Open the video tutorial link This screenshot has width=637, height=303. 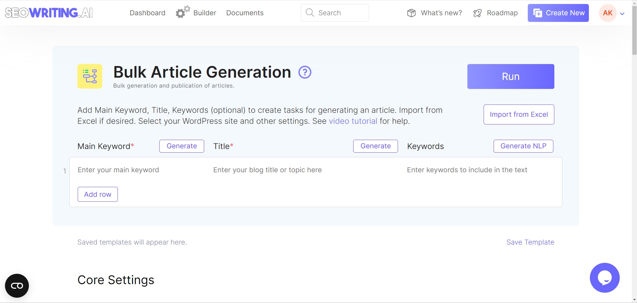(x=353, y=121)
